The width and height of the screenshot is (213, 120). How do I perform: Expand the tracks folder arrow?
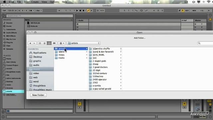(x=87, y=58)
